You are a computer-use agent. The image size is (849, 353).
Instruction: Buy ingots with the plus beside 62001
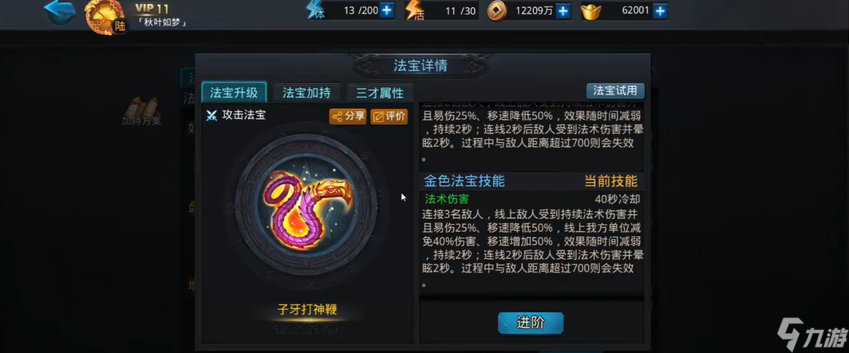point(659,11)
